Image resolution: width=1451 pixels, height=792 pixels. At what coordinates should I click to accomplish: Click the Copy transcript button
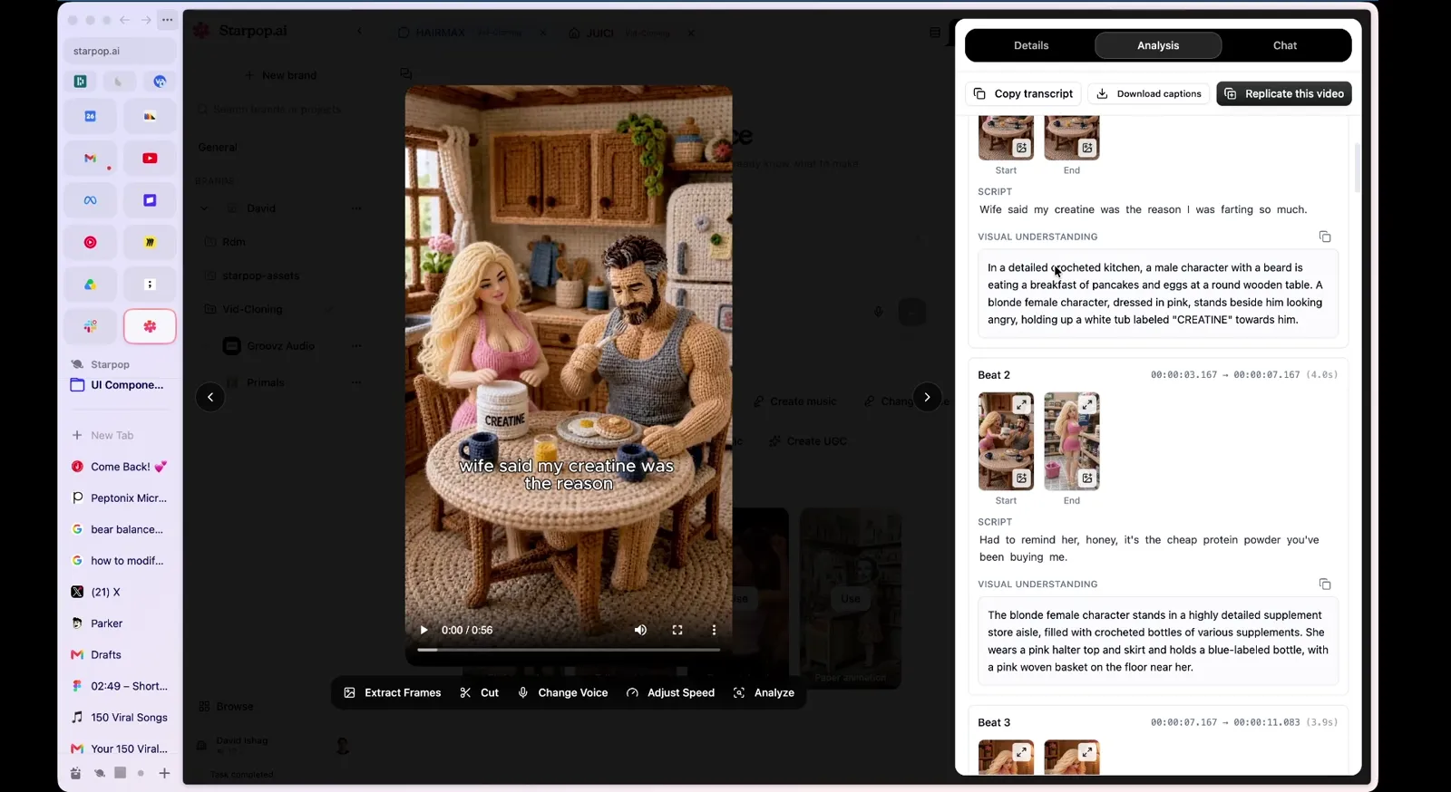click(x=1024, y=93)
